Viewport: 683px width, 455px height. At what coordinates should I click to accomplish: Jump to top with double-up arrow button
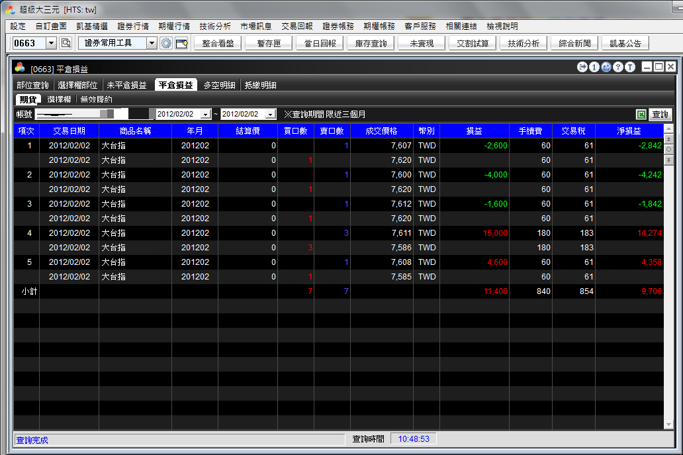point(668,139)
